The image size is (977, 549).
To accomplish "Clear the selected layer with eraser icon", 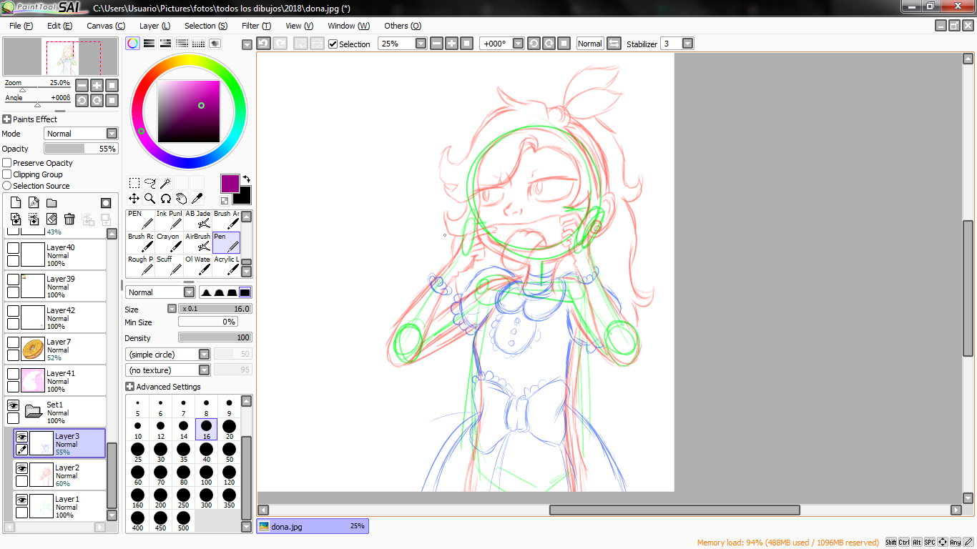I will point(51,219).
